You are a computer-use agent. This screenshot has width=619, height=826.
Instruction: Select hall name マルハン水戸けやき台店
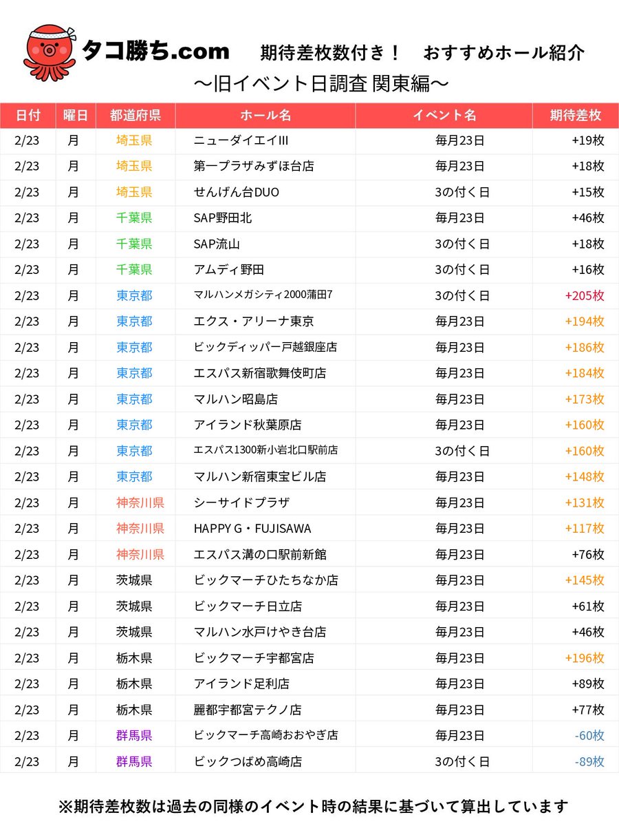[x=260, y=632]
